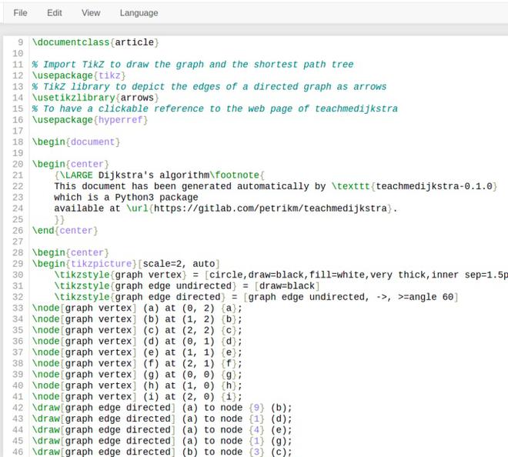Click the comment about importing TikZ
This screenshot has width=508, height=457.
click(192, 65)
